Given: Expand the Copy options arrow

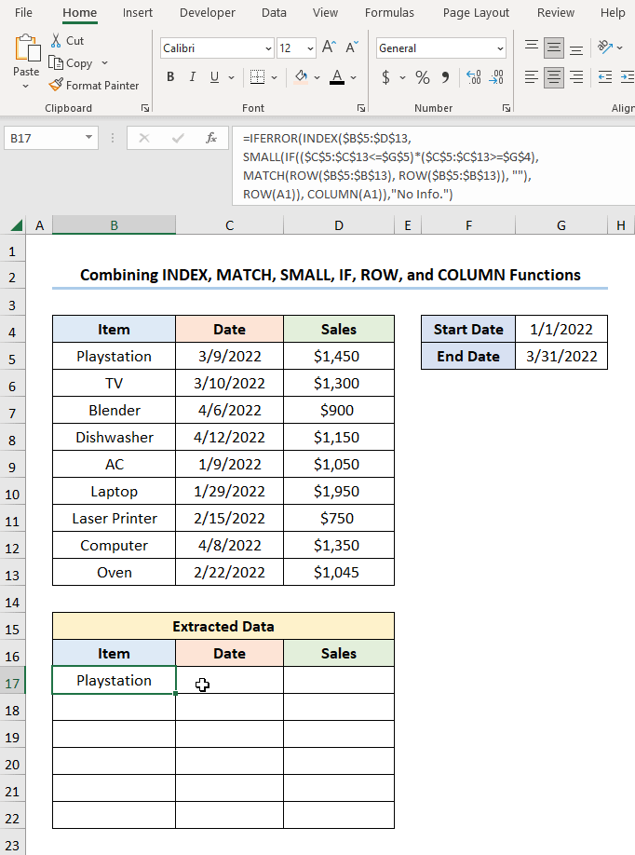Looking at the screenshot, I should click(x=104, y=63).
